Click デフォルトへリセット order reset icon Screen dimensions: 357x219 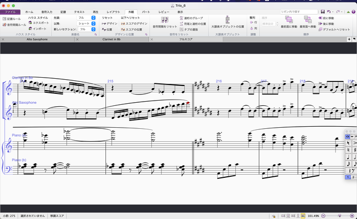click(x=320, y=29)
